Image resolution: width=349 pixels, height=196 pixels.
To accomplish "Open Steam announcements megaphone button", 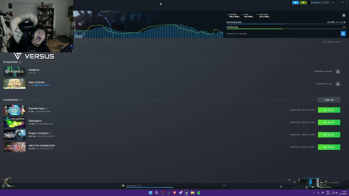I will [296, 2].
